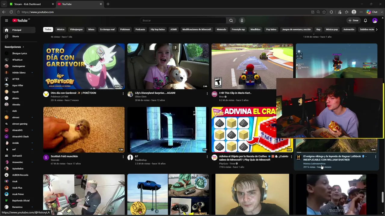Click inside the Buscar search field
This screenshot has height=216, width=385.
183,20
